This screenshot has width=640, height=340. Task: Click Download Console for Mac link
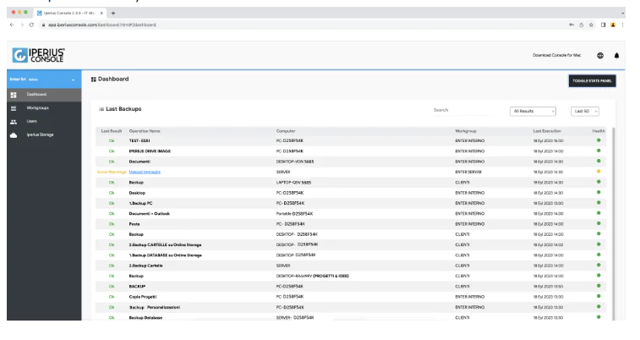pyautogui.click(x=556, y=55)
